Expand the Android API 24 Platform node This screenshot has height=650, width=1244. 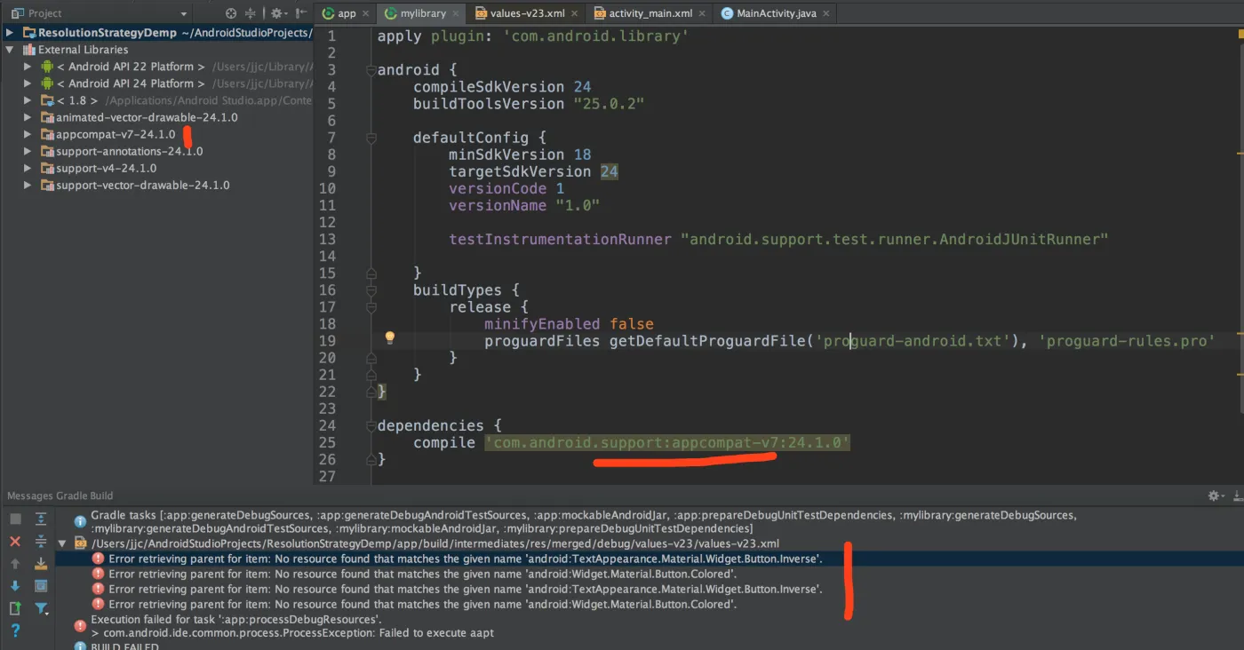click(x=28, y=83)
